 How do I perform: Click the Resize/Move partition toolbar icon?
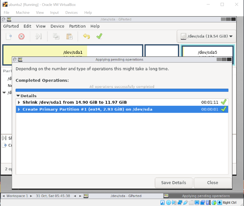click(x=39, y=36)
